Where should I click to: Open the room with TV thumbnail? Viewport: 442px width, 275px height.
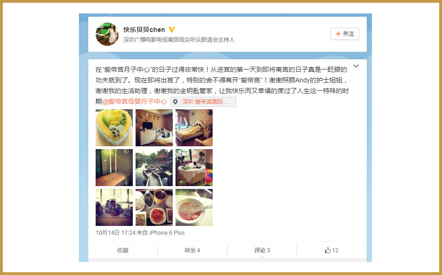[x=154, y=128]
